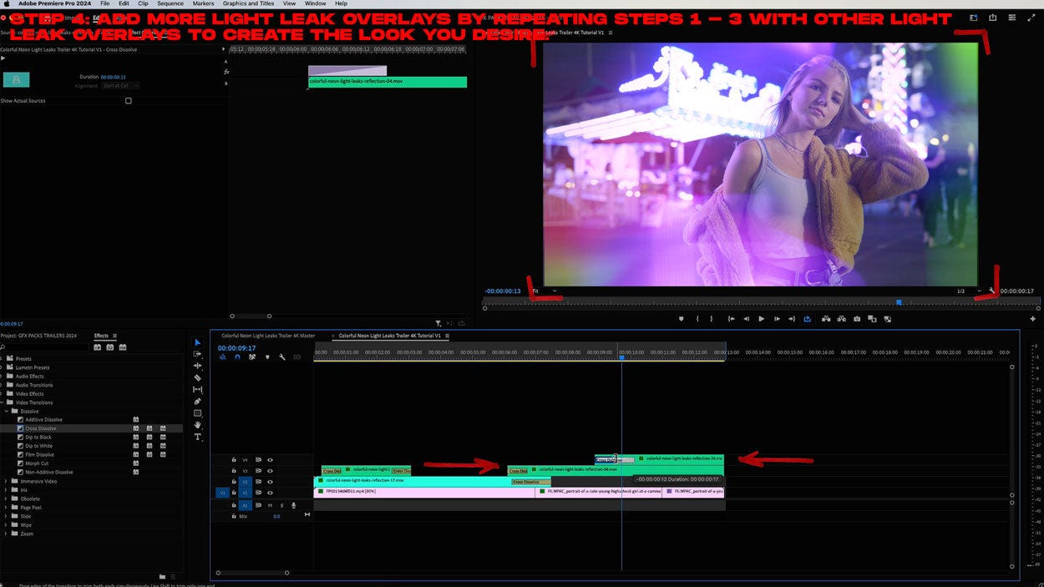Viewport: 1044px width, 587px height.
Task: Click the Program Monitor Add Marker button
Action: point(681,319)
